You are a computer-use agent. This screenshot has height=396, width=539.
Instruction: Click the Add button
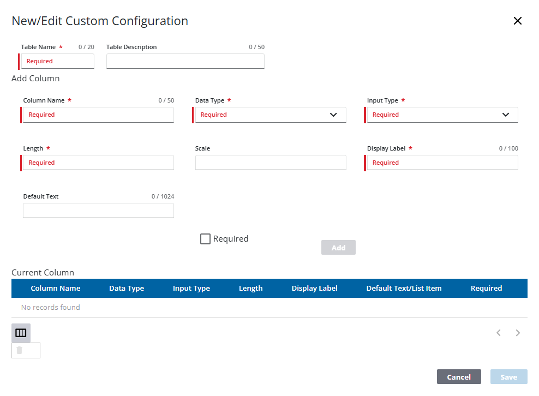pyautogui.click(x=338, y=248)
